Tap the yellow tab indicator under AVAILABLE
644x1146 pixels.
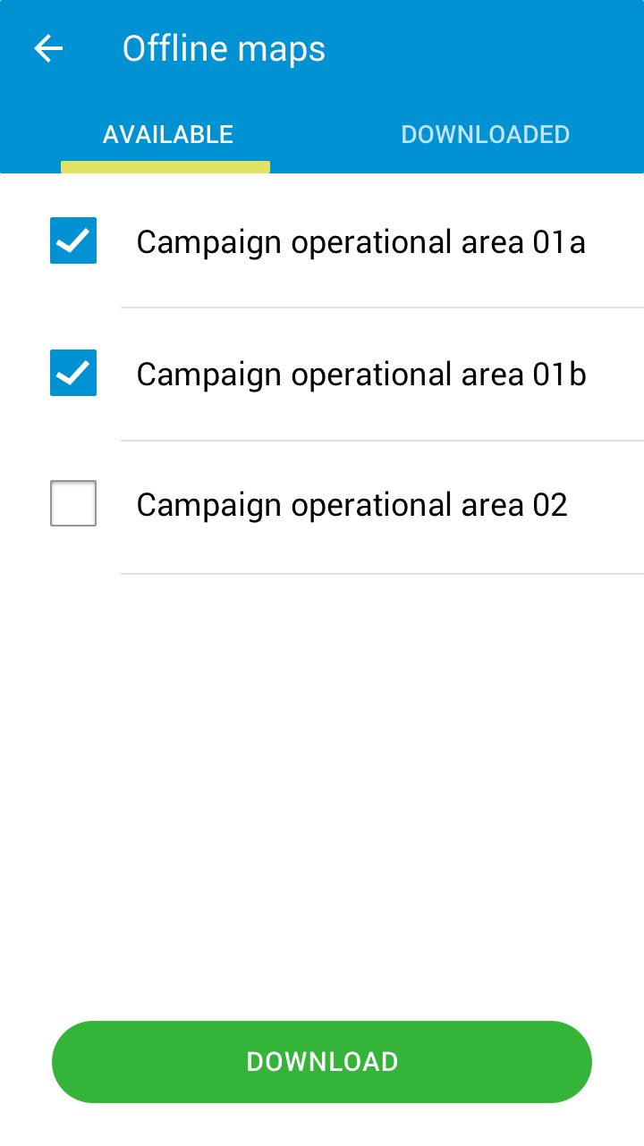165,165
